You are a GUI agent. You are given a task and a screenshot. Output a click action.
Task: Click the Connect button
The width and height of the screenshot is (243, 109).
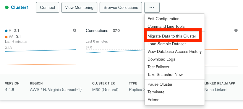click(x=48, y=7)
